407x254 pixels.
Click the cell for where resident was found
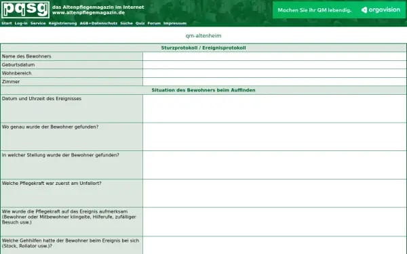274,137
